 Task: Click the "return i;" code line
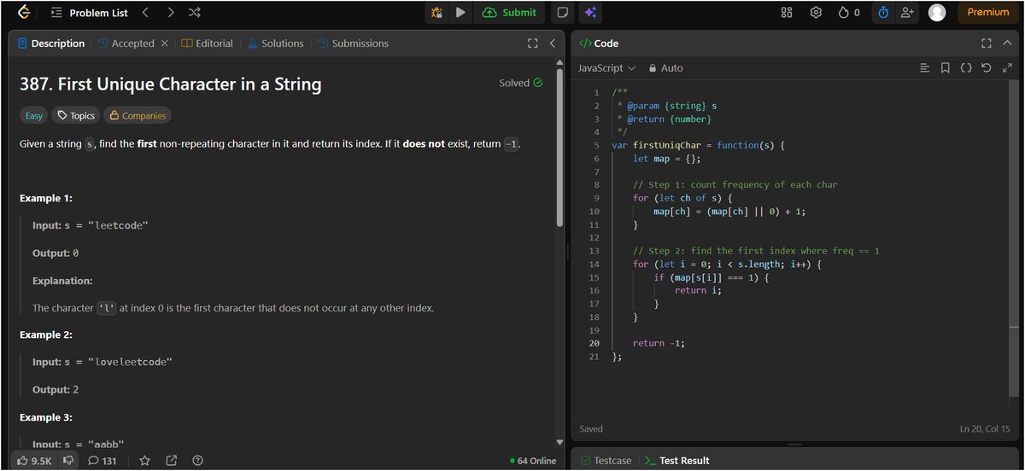[x=698, y=290]
